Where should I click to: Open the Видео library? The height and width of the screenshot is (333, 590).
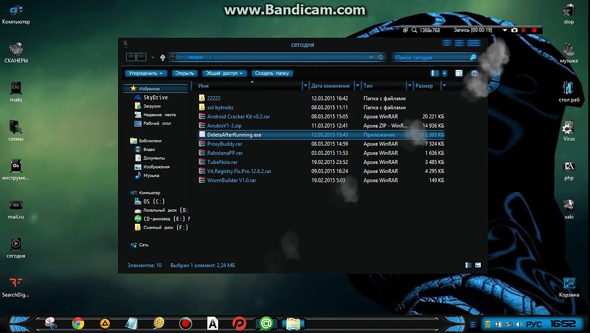coord(149,149)
